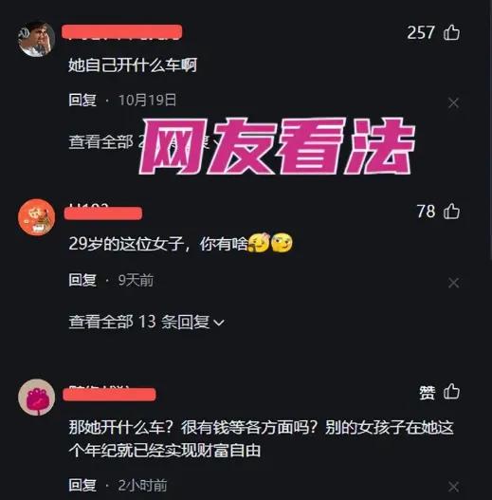Dismiss the 2小时前 comment with X

[x=453, y=487]
